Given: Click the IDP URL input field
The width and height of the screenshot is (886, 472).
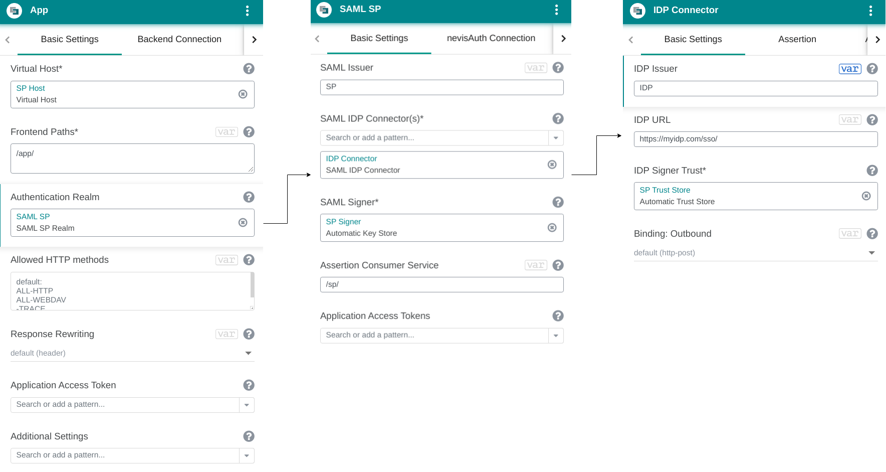Looking at the screenshot, I should tap(756, 139).
